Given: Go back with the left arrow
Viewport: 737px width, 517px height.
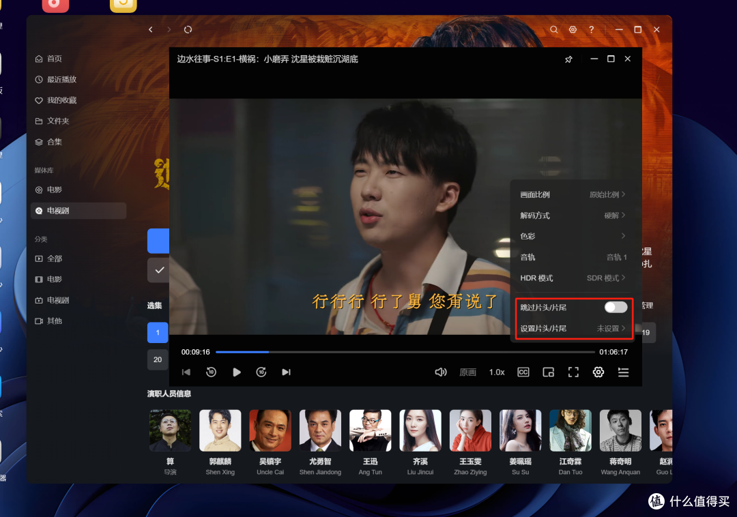Looking at the screenshot, I should click(x=150, y=29).
